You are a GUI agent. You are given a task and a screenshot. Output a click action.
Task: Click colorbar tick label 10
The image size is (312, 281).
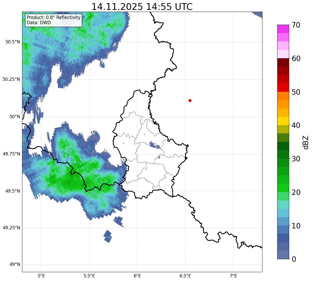pos(296,226)
